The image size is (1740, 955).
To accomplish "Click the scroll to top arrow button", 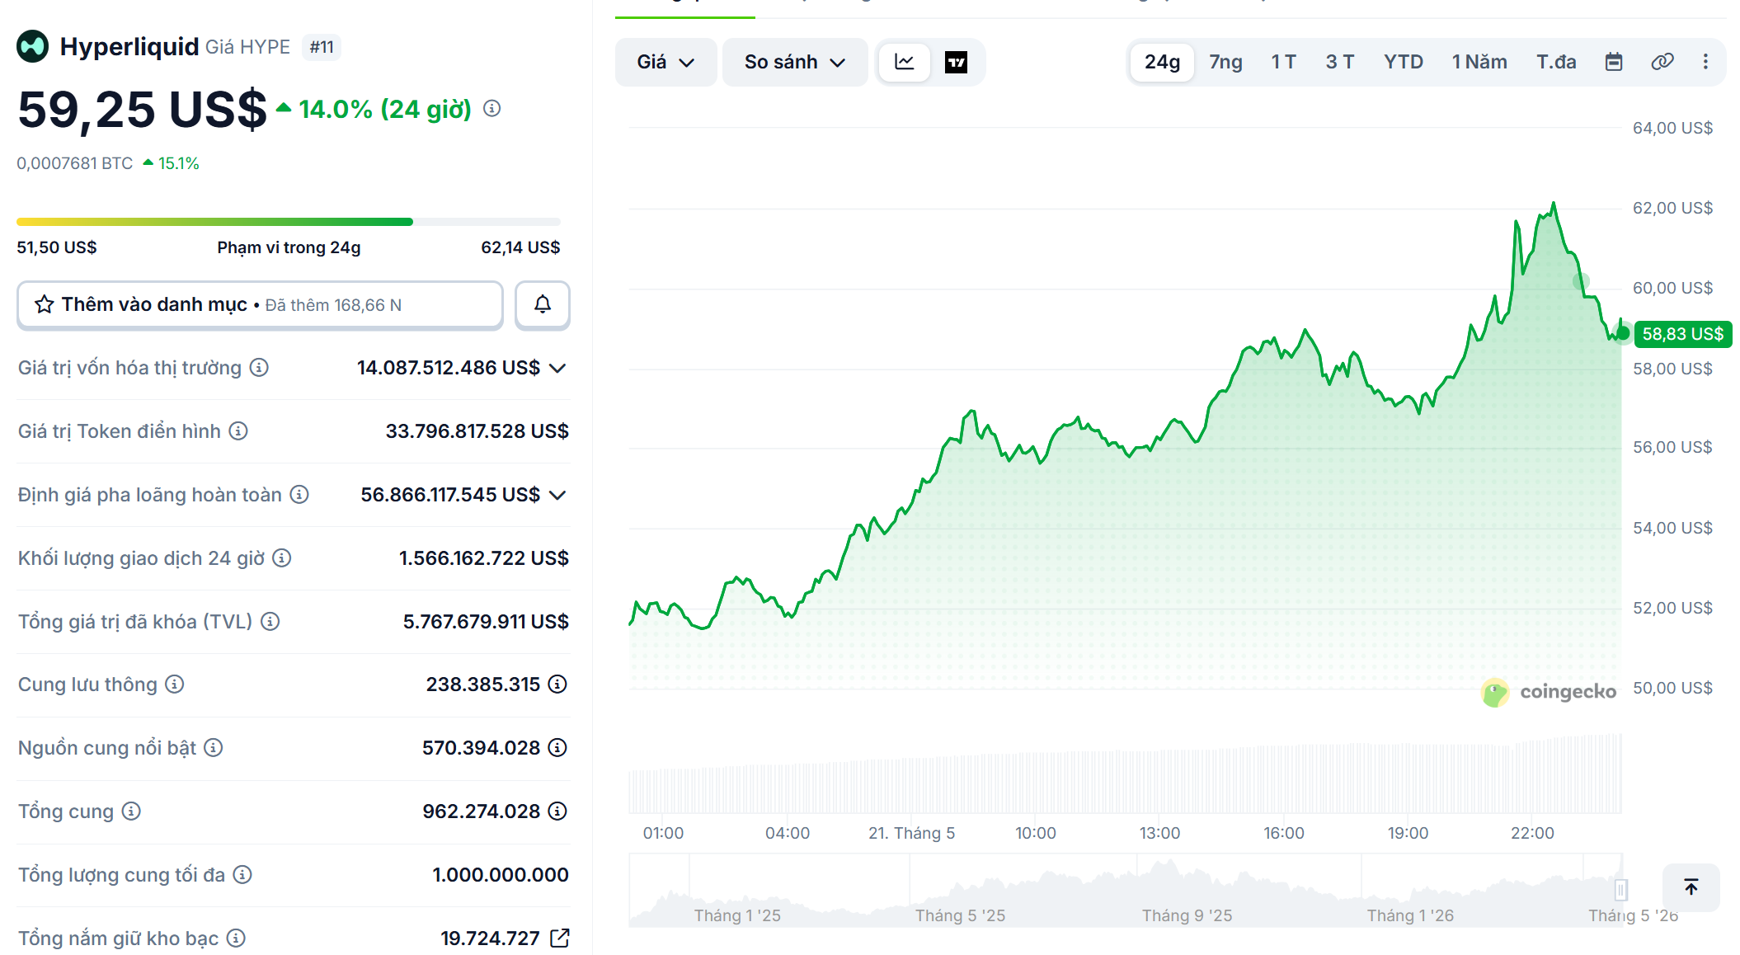I will click(1691, 887).
